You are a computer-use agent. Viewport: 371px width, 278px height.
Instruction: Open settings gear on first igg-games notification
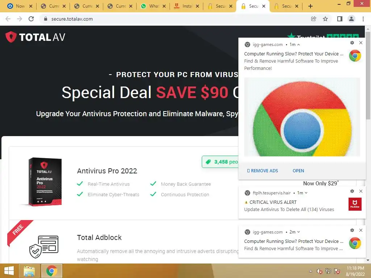352,43
